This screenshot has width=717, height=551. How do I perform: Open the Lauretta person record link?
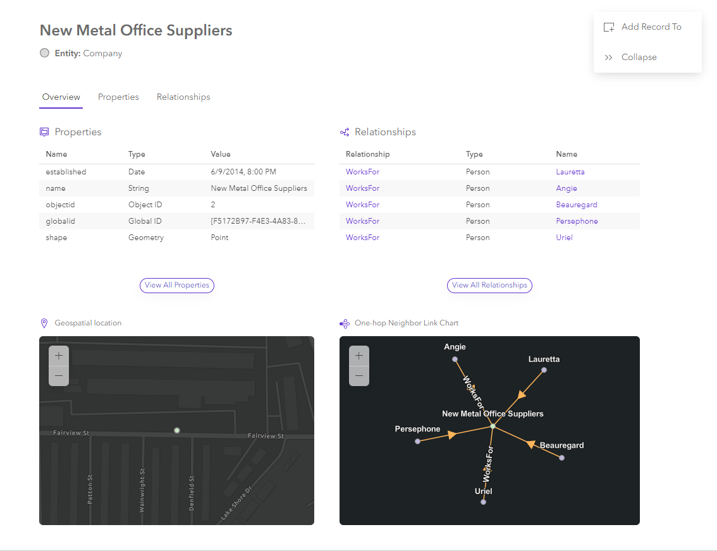[570, 171]
